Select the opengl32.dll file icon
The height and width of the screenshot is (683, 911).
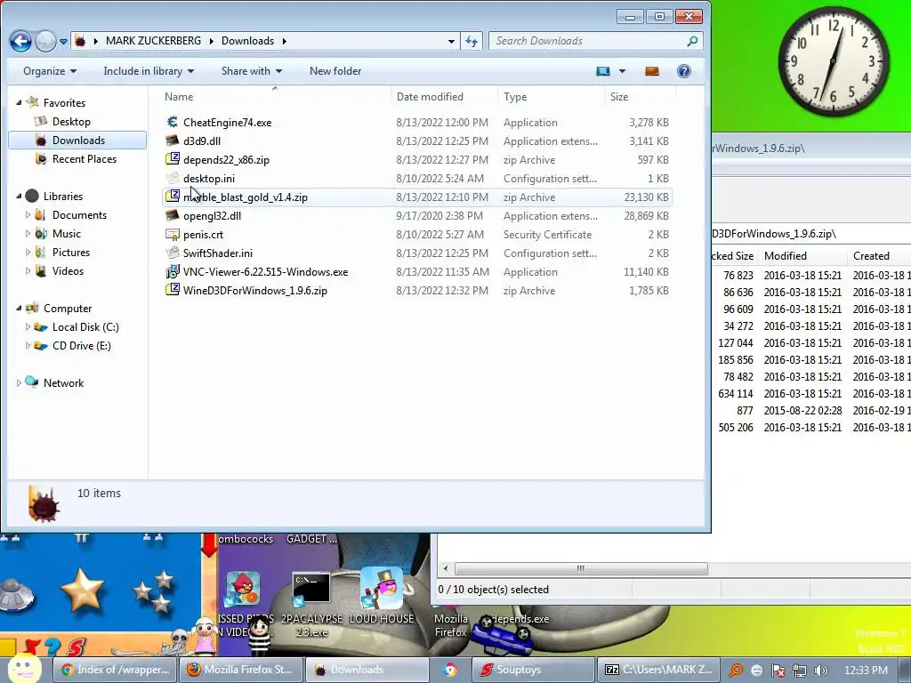tap(172, 215)
